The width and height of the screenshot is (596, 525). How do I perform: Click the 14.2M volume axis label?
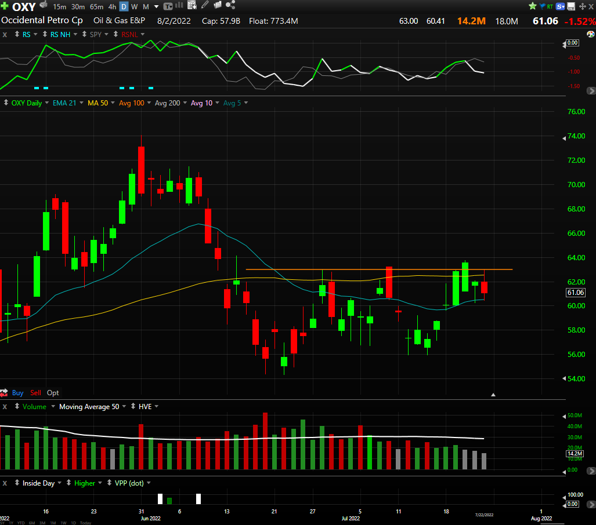(x=575, y=454)
